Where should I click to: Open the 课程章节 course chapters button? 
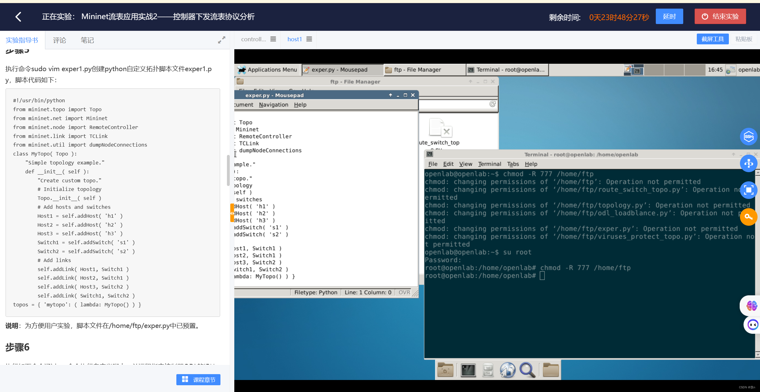click(198, 380)
